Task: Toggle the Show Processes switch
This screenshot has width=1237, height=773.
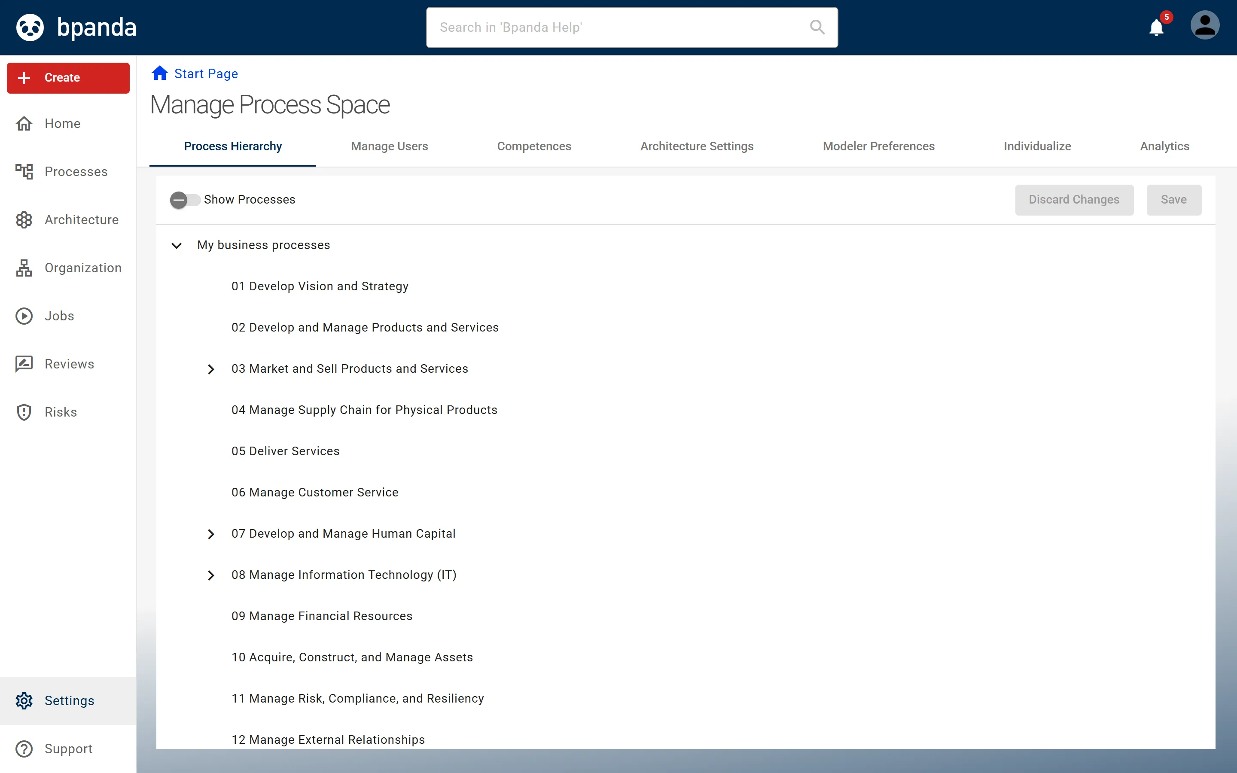Action: [185, 200]
